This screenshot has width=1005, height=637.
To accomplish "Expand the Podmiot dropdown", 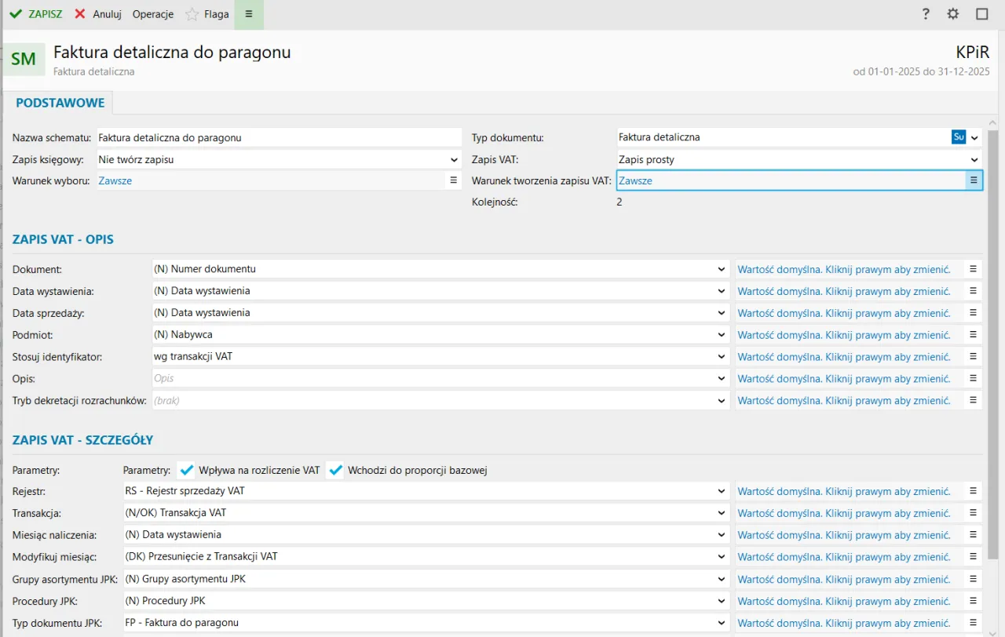I will [x=722, y=335].
